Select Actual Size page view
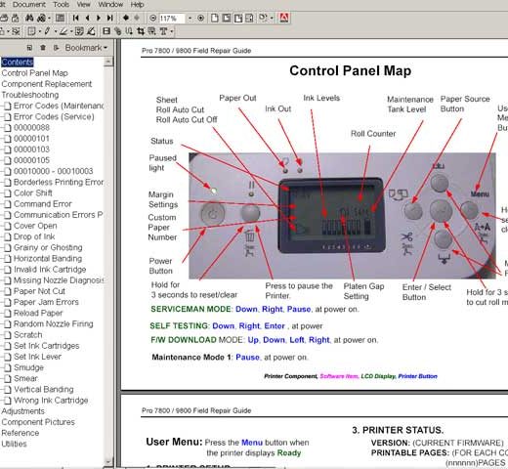This screenshot has width=508, height=469. (215, 18)
